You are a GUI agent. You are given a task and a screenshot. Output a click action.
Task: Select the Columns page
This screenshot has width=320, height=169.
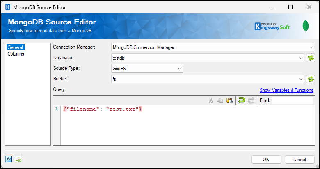pos(16,54)
